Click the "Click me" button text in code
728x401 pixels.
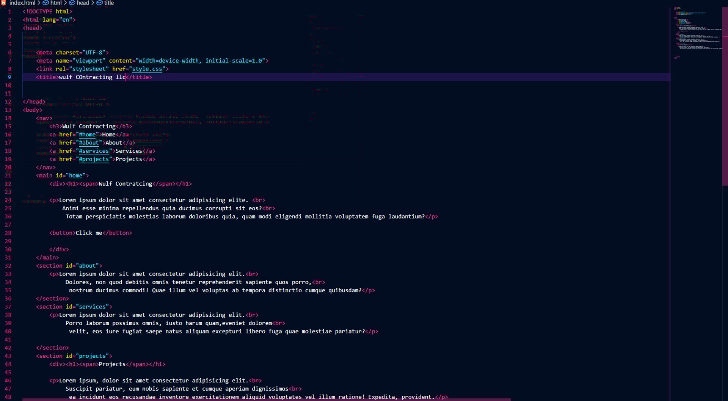[89, 233]
